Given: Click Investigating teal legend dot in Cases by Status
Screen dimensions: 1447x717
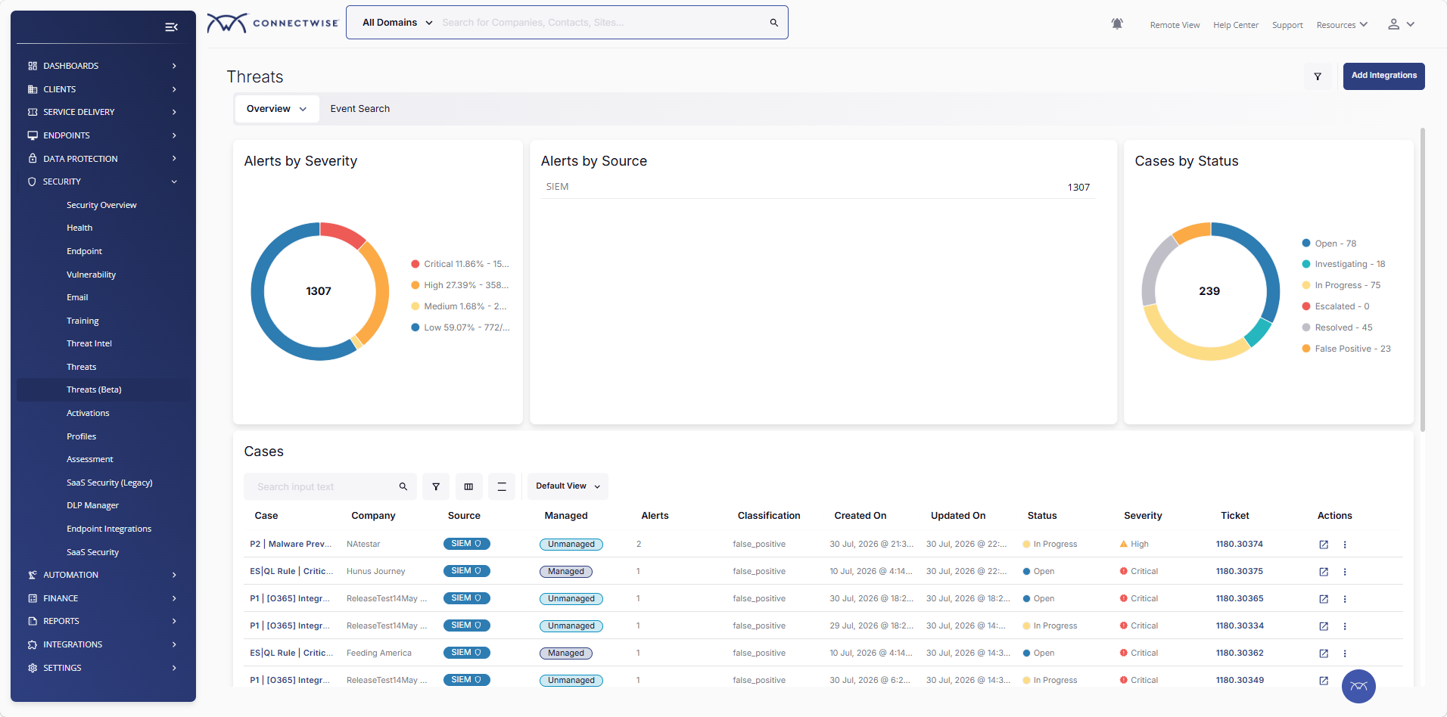Looking at the screenshot, I should pyautogui.click(x=1306, y=264).
